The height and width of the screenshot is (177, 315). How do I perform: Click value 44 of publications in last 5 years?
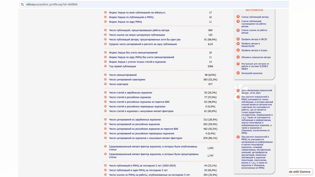tap(205, 166)
